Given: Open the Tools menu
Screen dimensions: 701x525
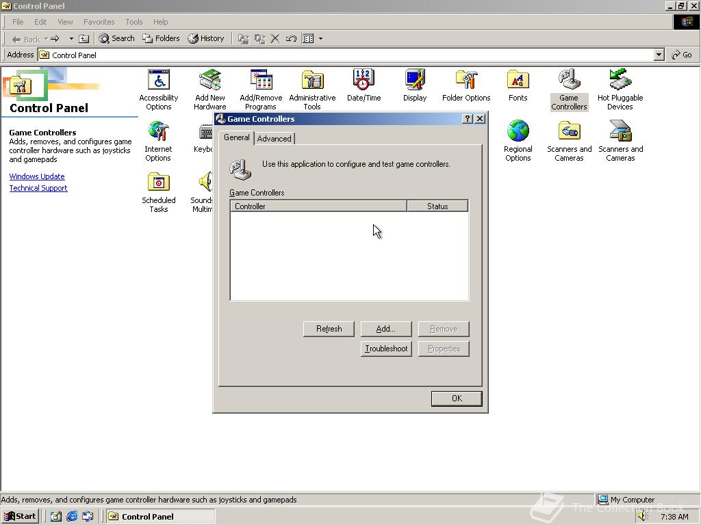Looking at the screenshot, I should (133, 22).
